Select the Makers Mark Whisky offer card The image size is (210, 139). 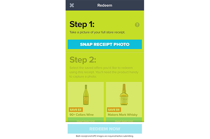pos(124,102)
